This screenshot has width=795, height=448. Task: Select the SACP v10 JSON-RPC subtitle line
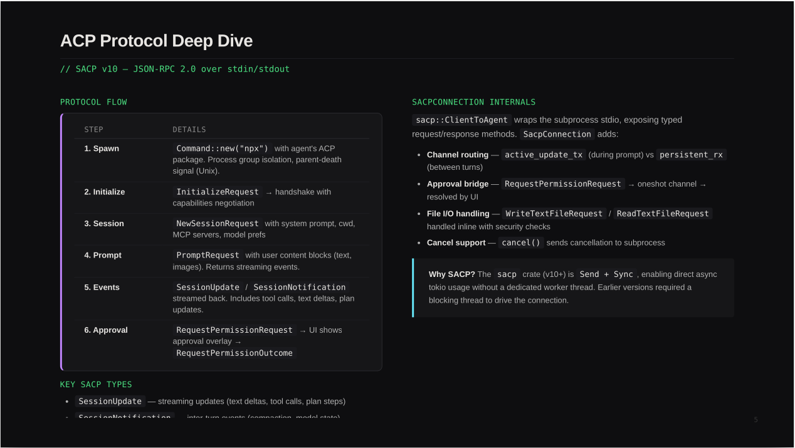tap(175, 69)
